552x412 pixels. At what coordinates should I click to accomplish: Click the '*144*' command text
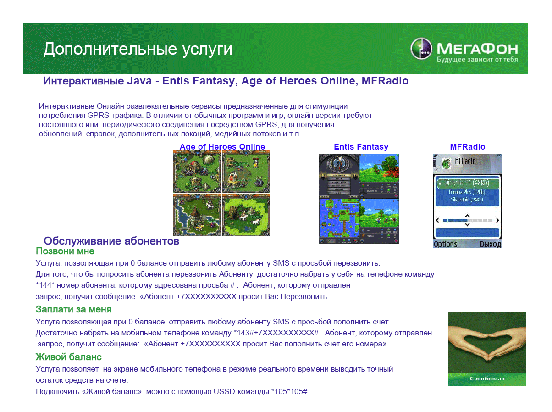pyautogui.click(x=46, y=285)
